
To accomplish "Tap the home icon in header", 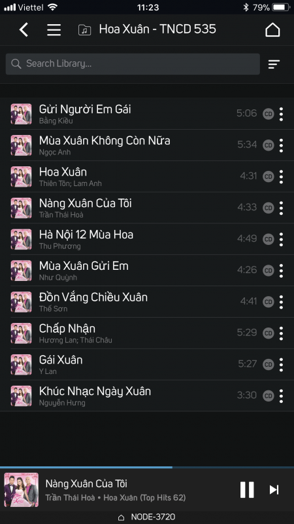I will [x=272, y=29].
